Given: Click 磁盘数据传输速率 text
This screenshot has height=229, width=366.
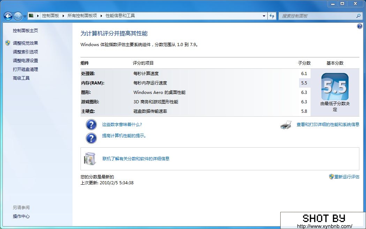Looking at the screenshot, I should (150, 111).
